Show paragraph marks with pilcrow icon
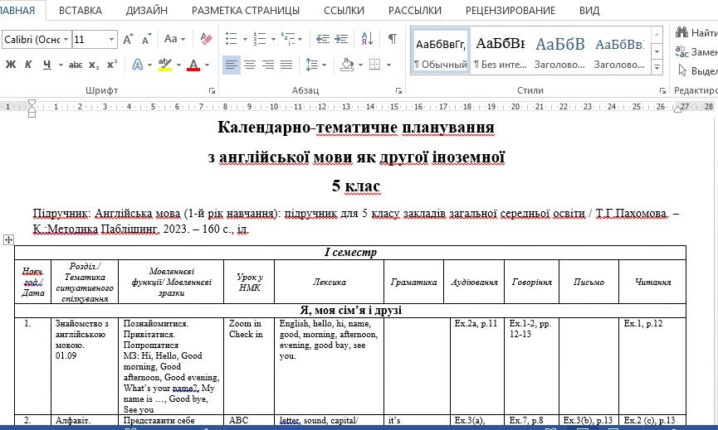718x430 pixels. pyautogui.click(x=392, y=39)
